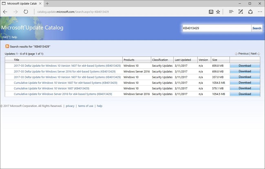Image resolution: width=265 pixels, height=169 pixels.
Task: Click "Updates: 1 - 6 of 6" text
Action: [16, 54]
